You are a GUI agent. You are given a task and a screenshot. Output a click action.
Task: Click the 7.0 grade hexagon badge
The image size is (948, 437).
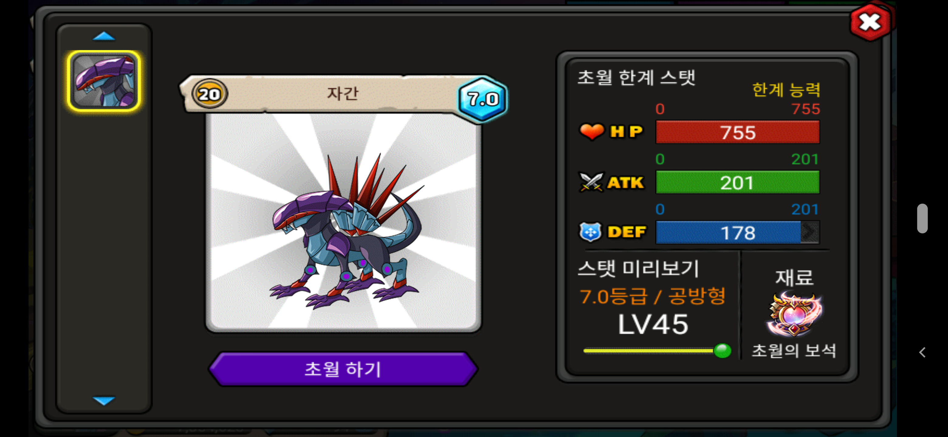click(483, 99)
